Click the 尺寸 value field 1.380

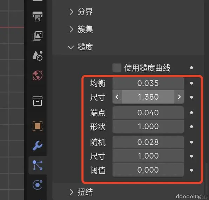[x=148, y=97]
